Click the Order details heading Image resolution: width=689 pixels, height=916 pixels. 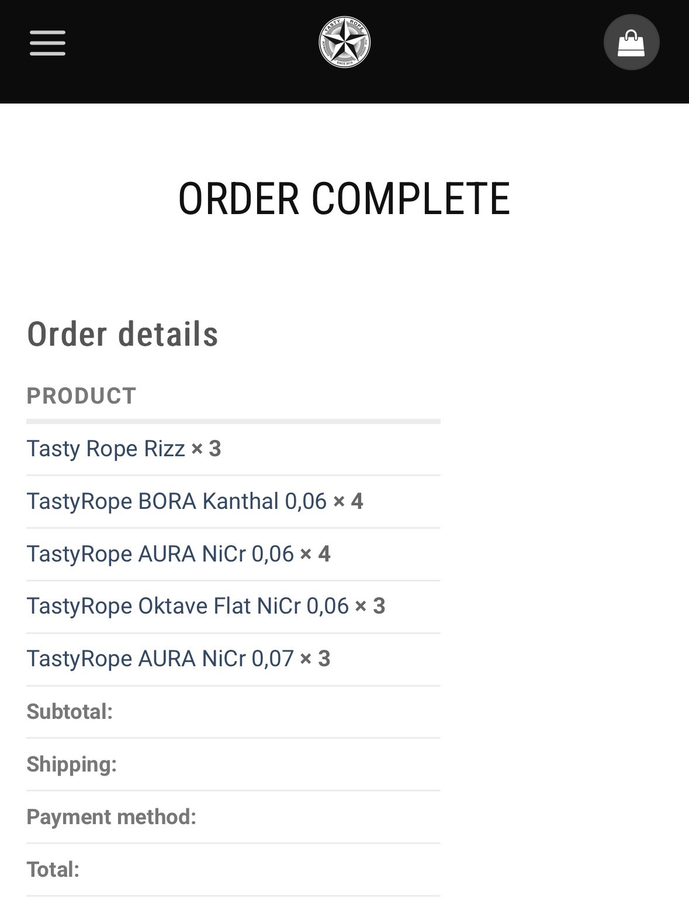coord(123,334)
